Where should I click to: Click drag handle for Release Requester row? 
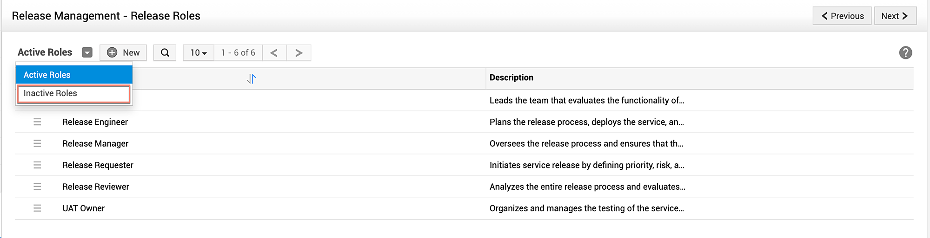37,165
